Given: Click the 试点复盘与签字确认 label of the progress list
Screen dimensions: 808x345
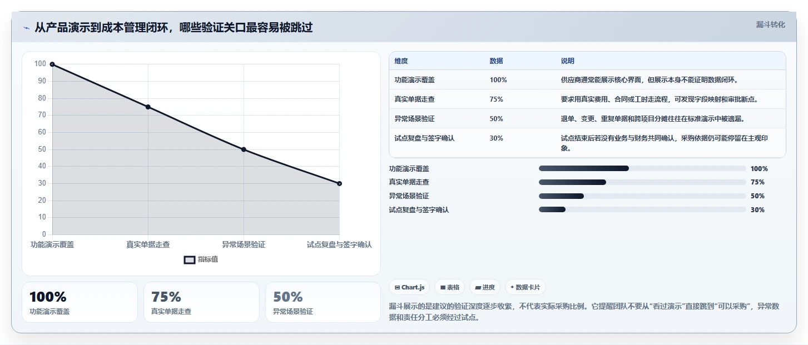Looking at the screenshot, I should click(x=419, y=210).
